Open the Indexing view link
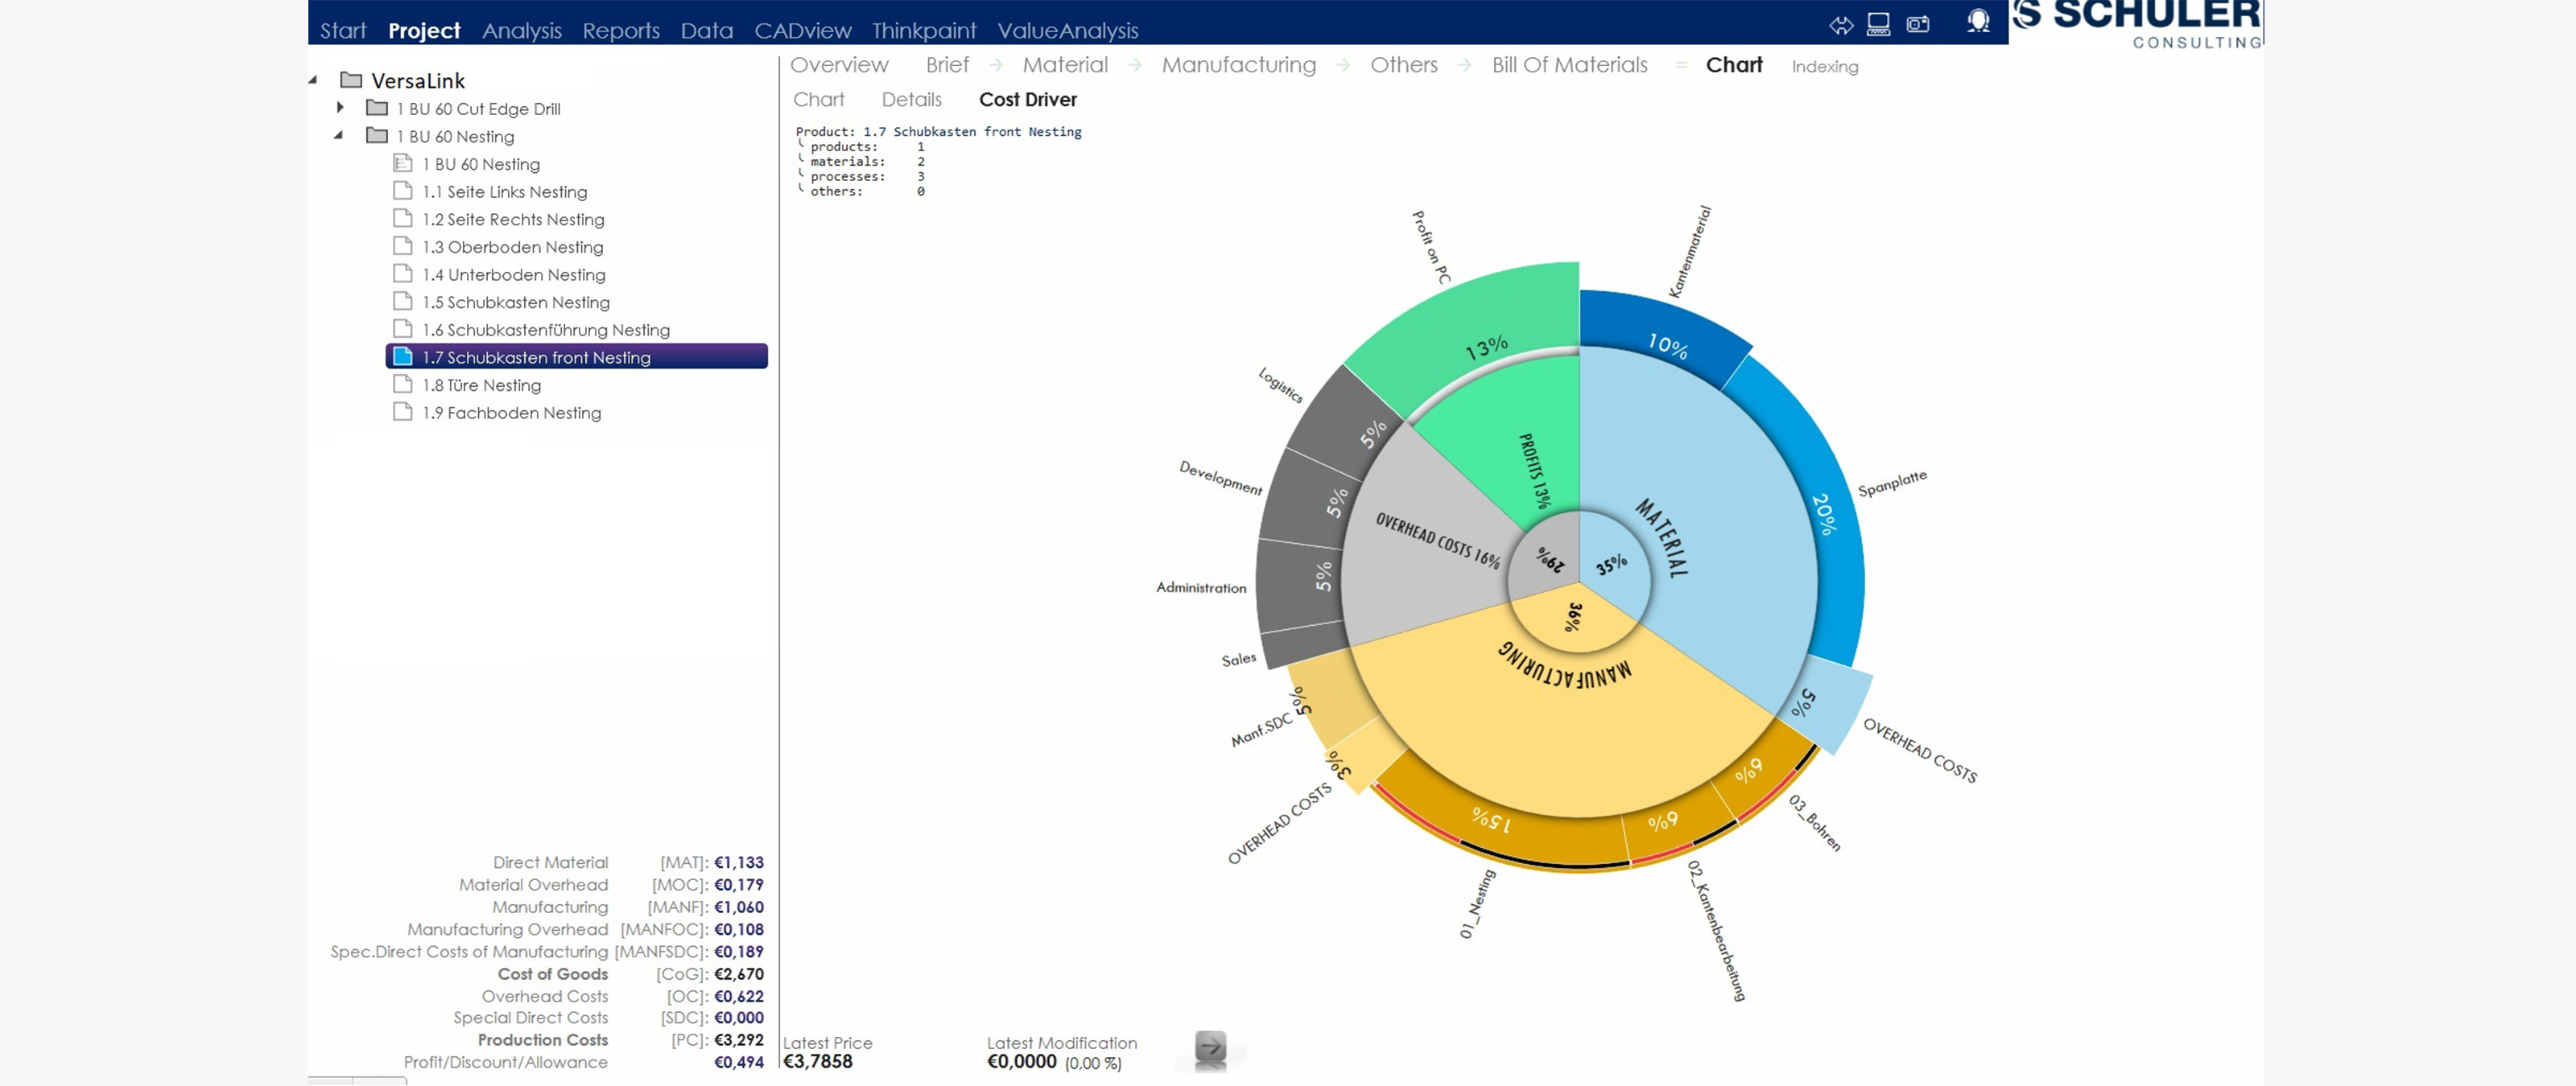The image size is (2576, 1086). click(1824, 67)
